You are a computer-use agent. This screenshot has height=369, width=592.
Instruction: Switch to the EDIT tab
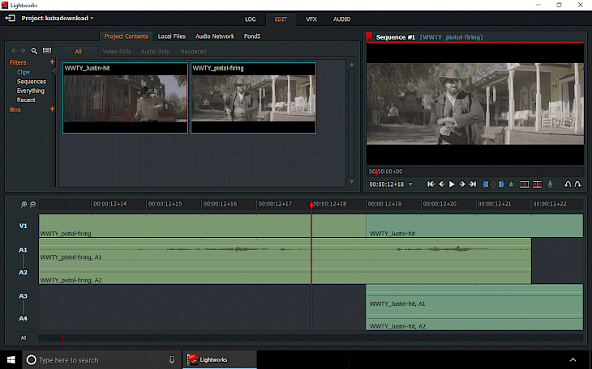(281, 19)
